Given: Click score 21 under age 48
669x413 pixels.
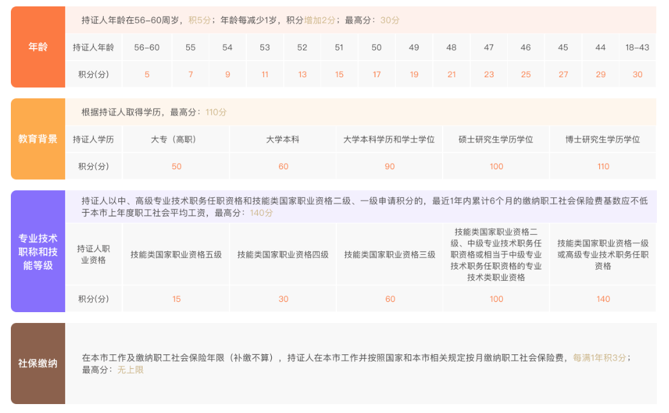Looking at the screenshot, I should click(452, 75).
